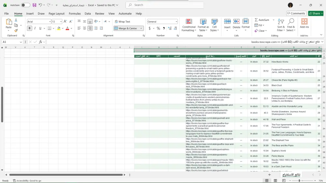This screenshot has height=183, width=326.
Task: Click the Share button
Action: coord(316,13)
